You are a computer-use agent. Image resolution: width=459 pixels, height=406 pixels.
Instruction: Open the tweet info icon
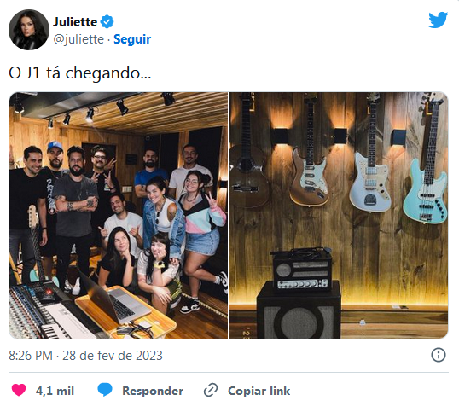(x=439, y=355)
